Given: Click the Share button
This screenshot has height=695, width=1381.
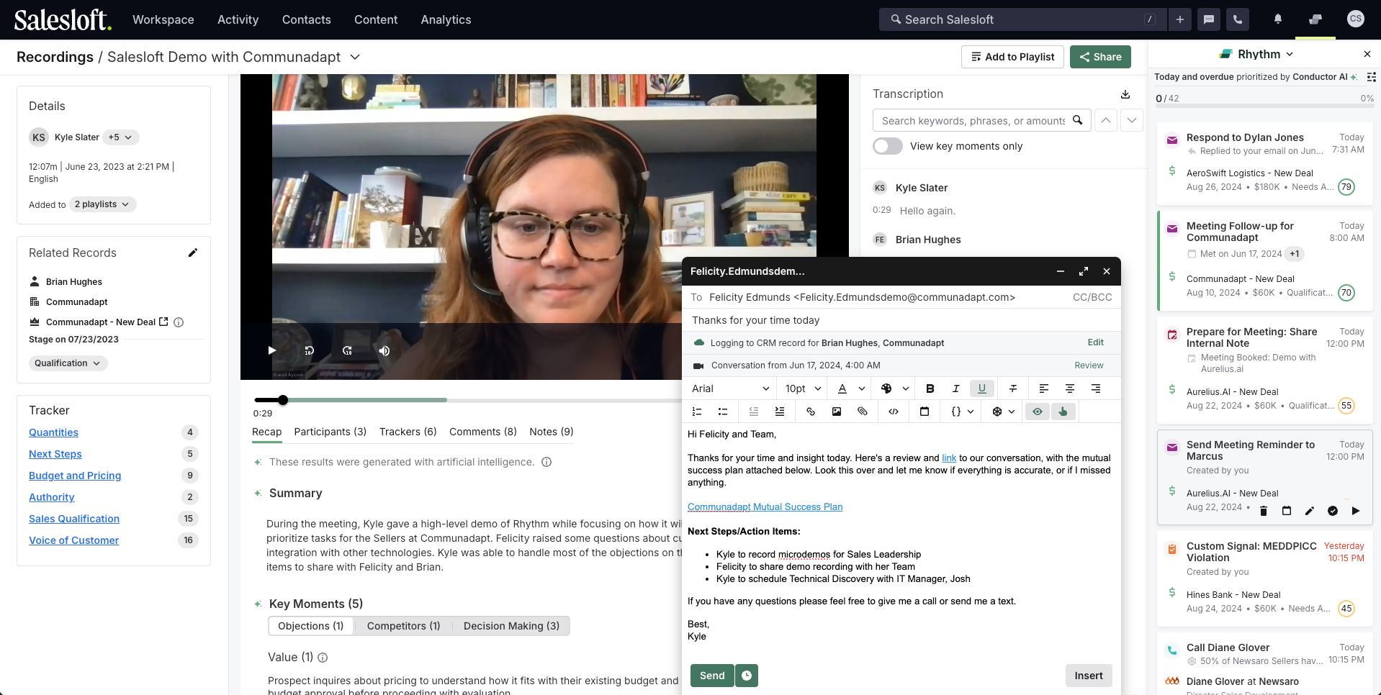Looking at the screenshot, I should click(x=1099, y=57).
